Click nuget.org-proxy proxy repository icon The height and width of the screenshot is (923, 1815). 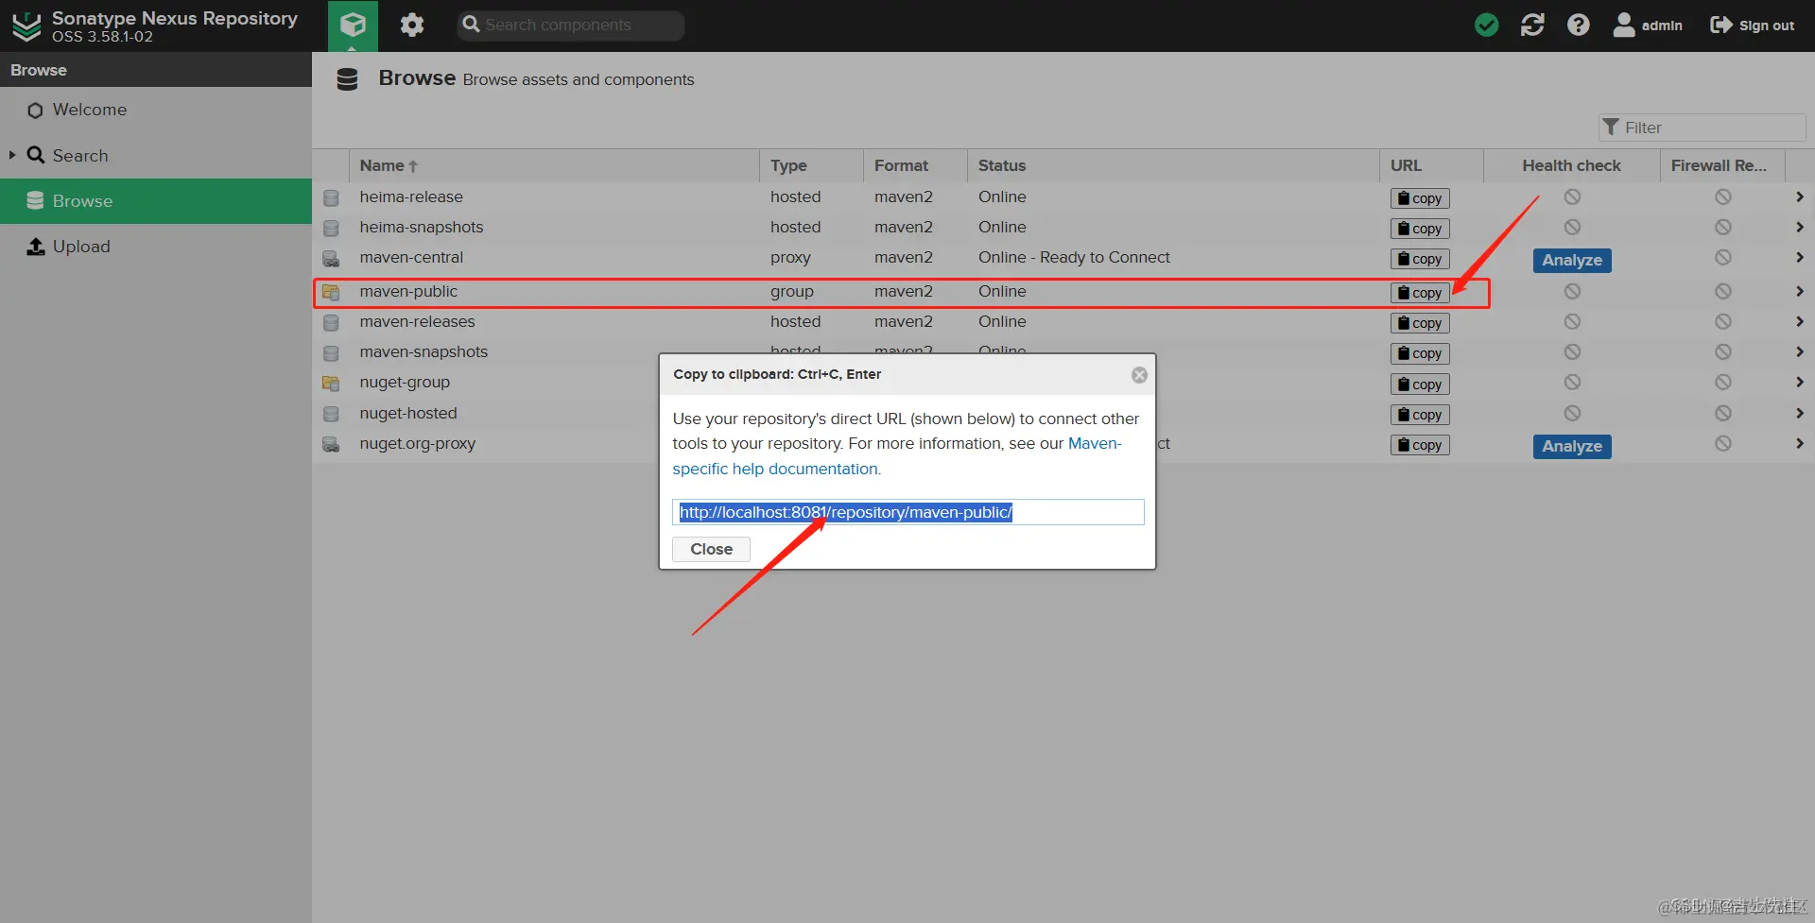[331, 444]
